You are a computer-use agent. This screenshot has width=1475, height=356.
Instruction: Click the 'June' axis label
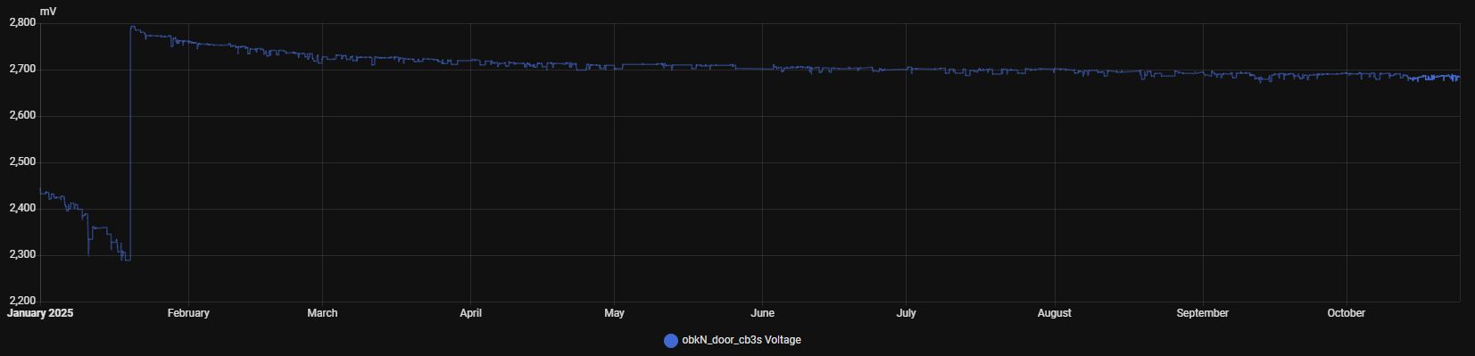762,313
